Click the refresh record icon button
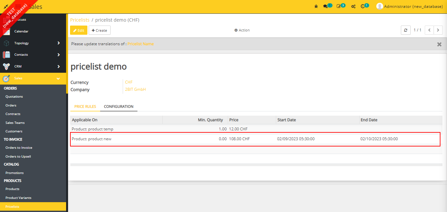The height and width of the screenshot is (212, 447). coord(405,30)
